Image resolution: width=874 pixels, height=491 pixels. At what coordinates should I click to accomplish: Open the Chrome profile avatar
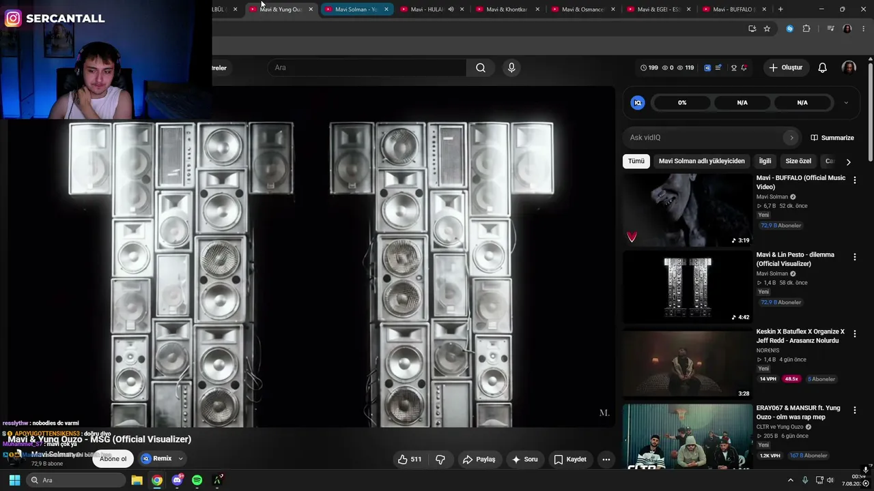pyautogui.click(x=847, y=29)
